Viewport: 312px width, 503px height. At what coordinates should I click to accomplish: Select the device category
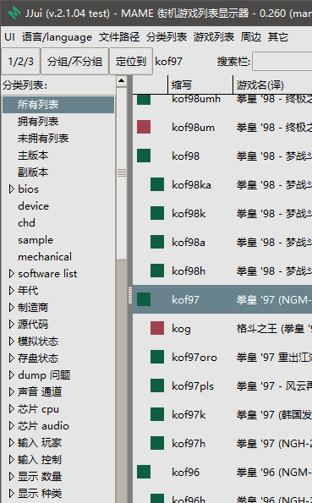pos(33,206)
